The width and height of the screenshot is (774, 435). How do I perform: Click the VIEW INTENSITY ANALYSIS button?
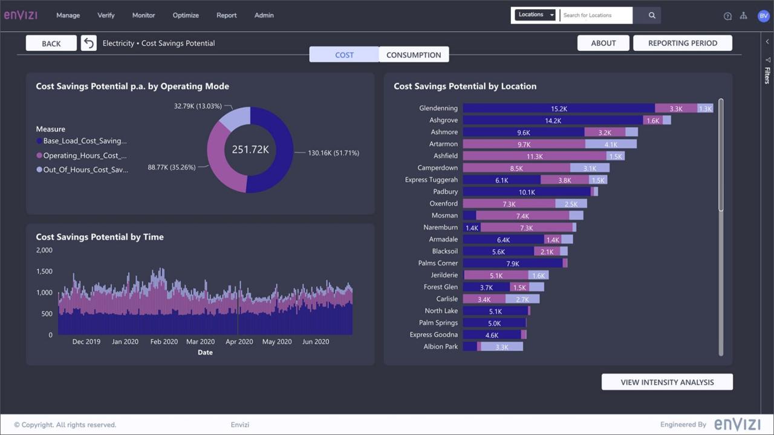pos(667,382)
